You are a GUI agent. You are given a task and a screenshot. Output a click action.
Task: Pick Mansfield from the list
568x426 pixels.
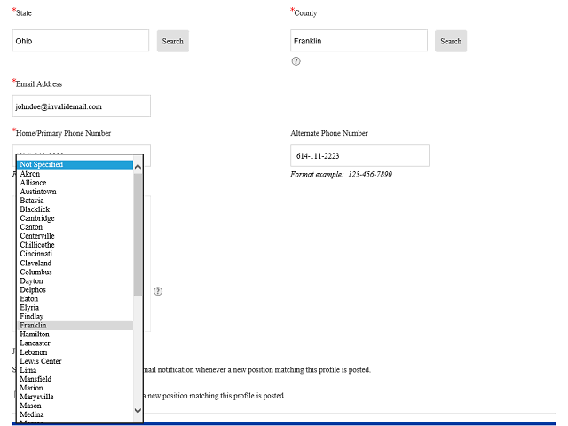click(x=75, y=379)
